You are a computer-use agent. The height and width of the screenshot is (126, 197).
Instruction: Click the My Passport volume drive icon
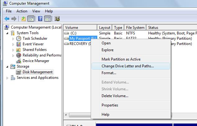click(x=66, y=38)
